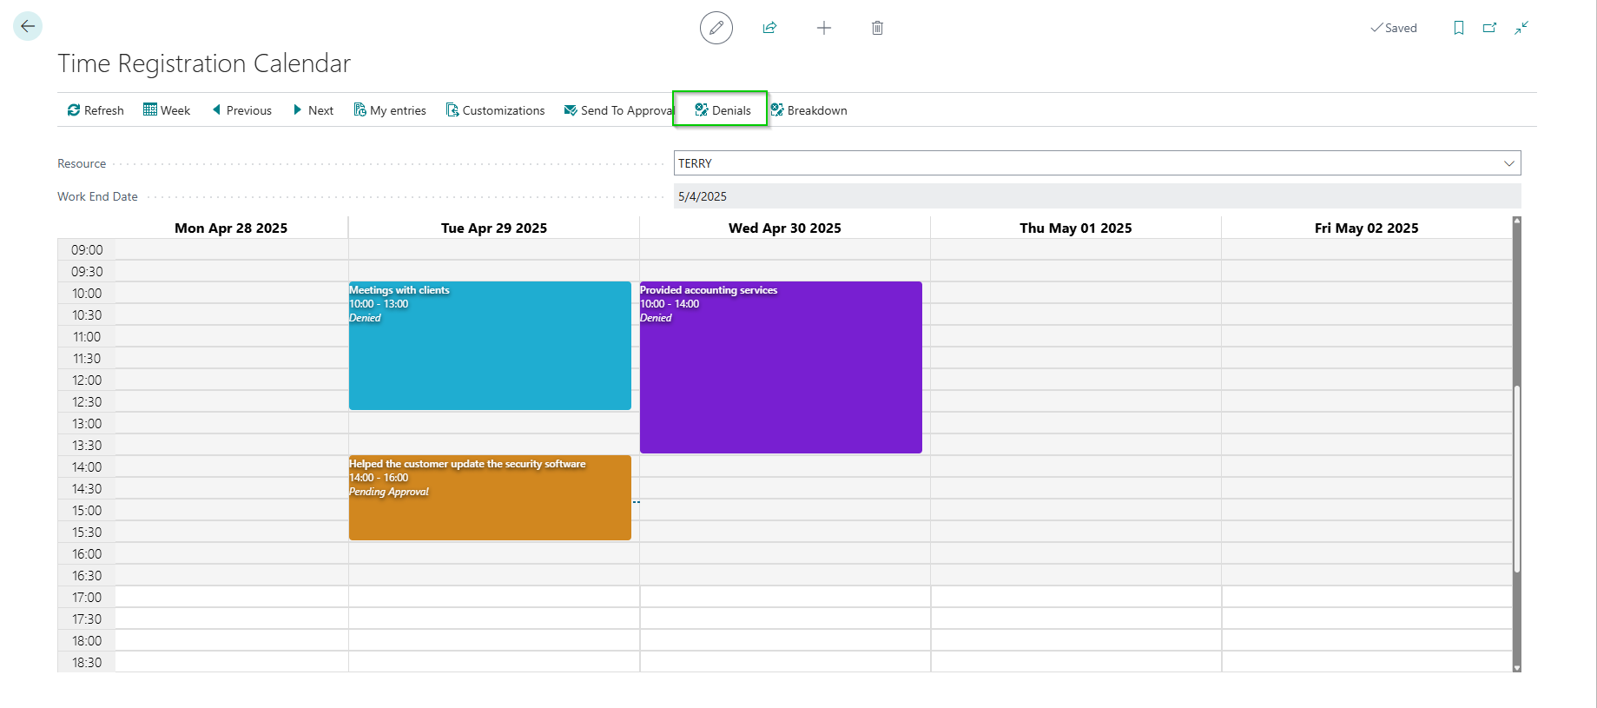Go to Next period
This screenshot has height=708, width=1597.
point(313,110)
